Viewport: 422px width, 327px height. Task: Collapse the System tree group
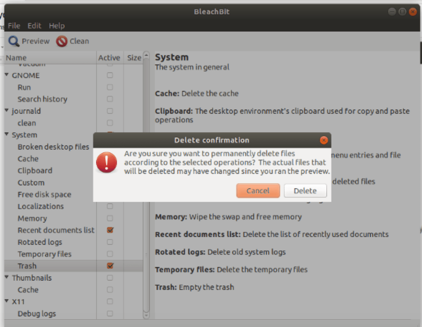(7, 134)
